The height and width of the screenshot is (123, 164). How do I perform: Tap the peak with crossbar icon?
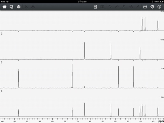click(x=131, y=7)
